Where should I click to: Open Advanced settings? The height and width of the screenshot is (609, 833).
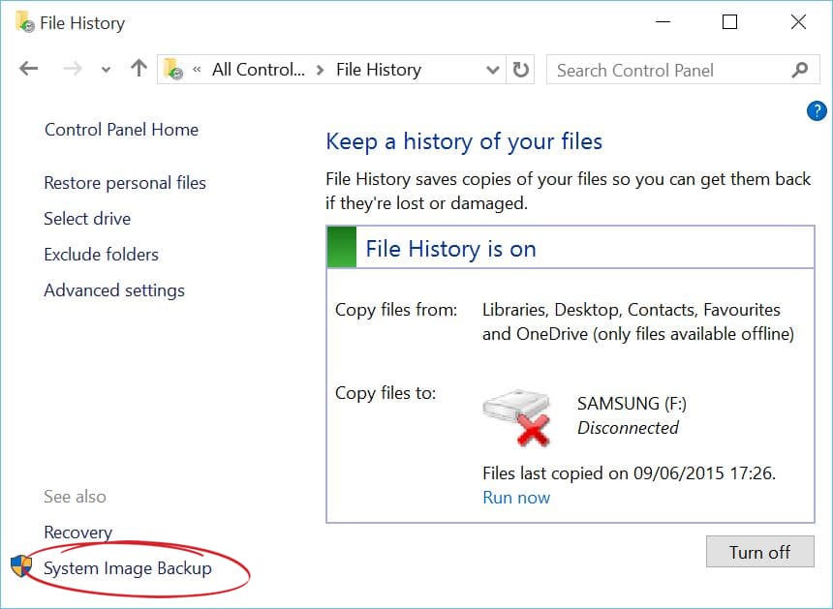click(x=114, y=290)
